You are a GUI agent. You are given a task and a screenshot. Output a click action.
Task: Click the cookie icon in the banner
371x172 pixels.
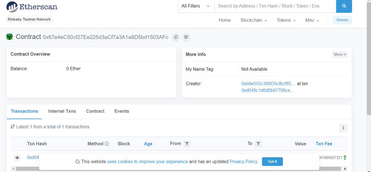tap(78, 162)
